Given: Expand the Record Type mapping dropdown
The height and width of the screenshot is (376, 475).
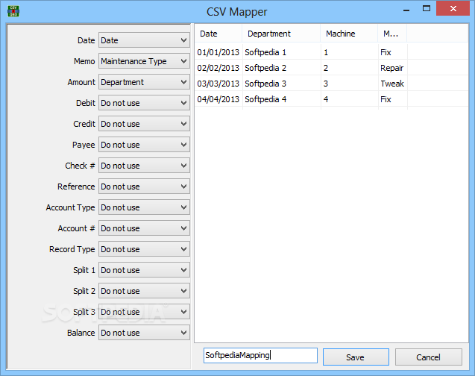Looking at the screenshot, I should tap(144, 249).
